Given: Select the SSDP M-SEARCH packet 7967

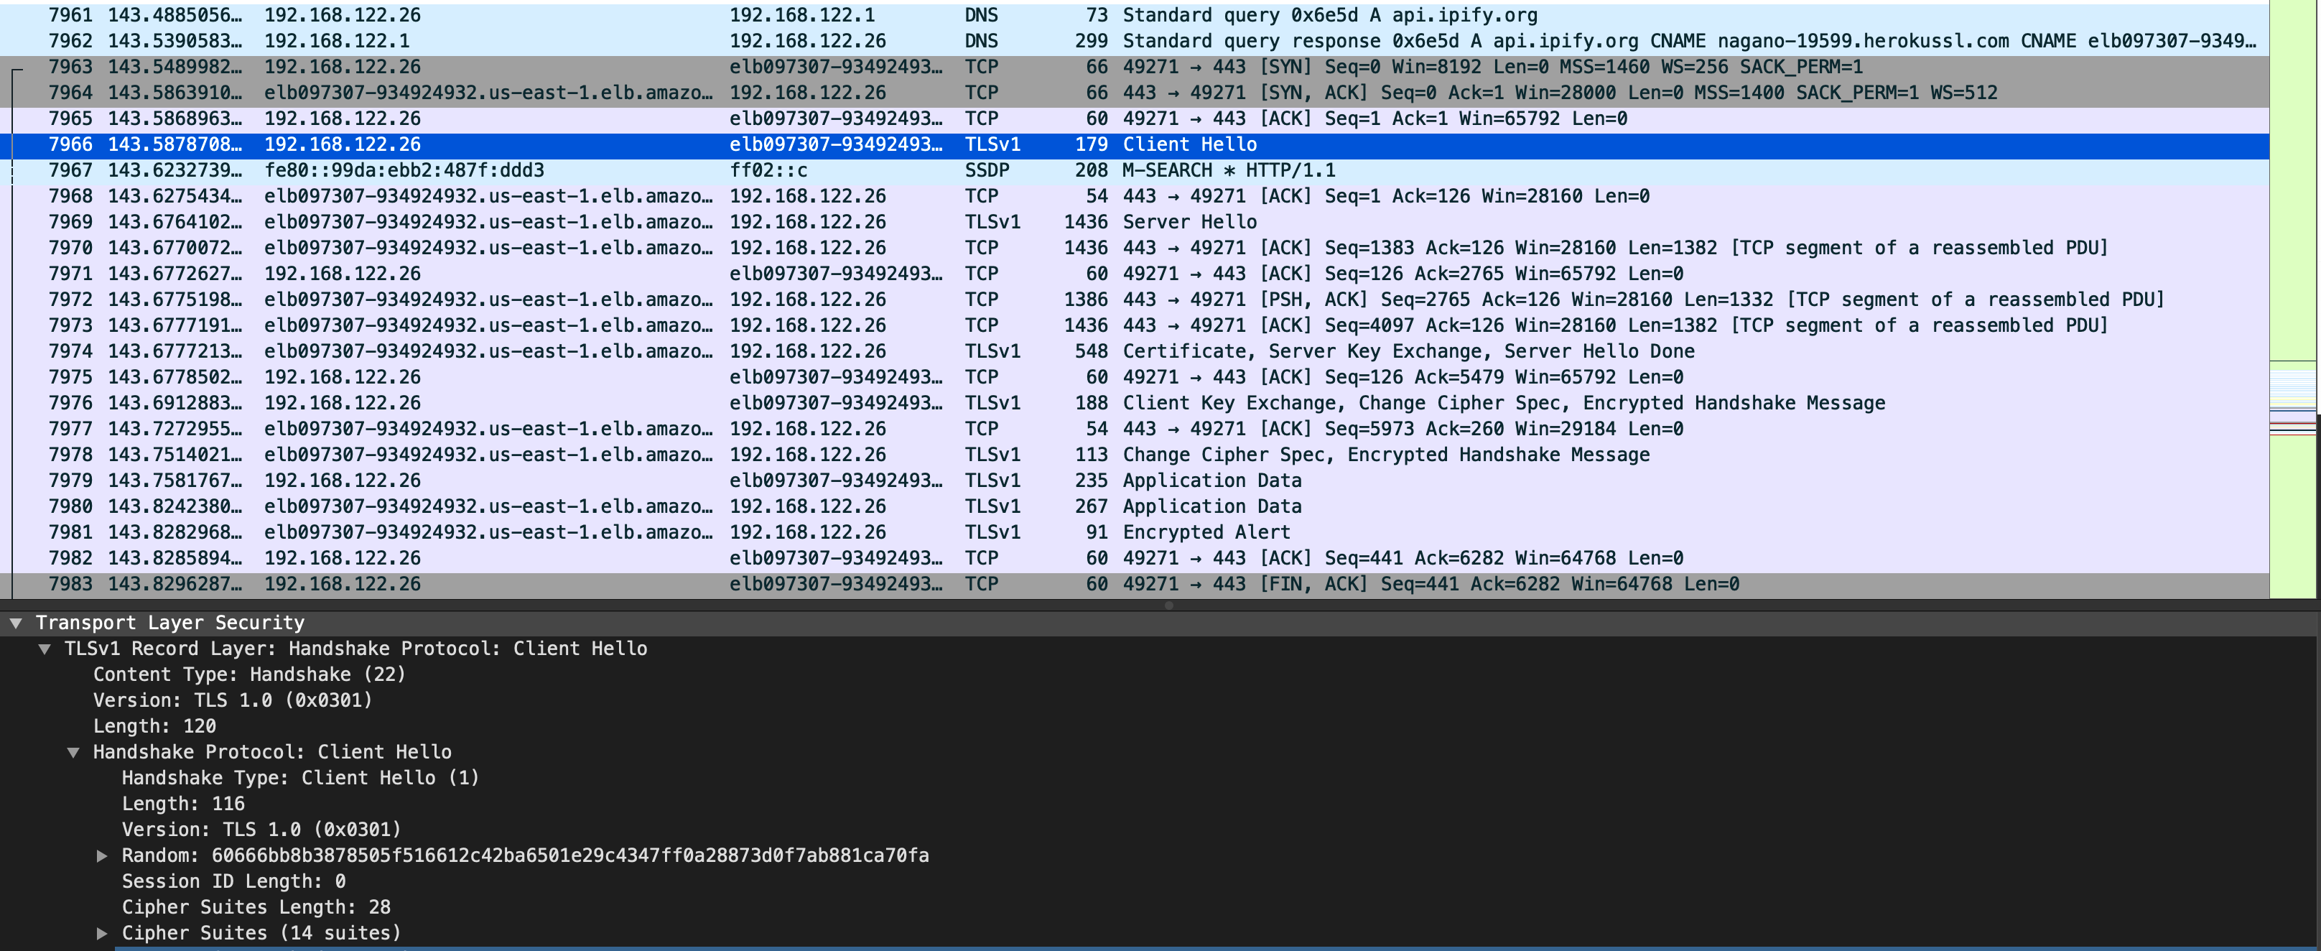Looking at the screenshot, I should 631,170.
